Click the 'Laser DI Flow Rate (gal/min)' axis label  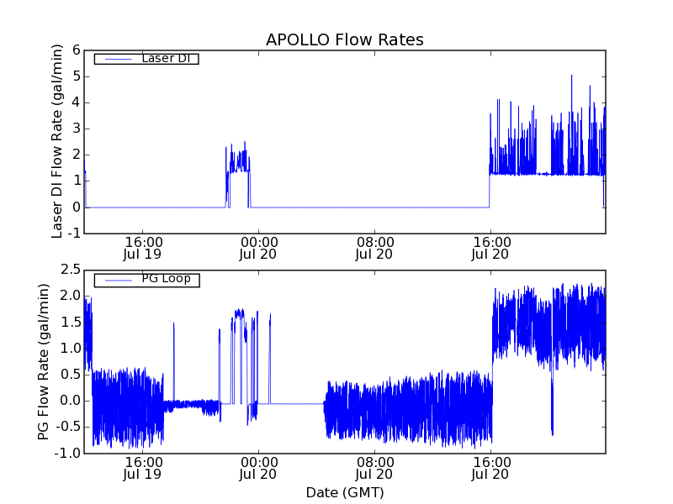click(x=57, y=141)
